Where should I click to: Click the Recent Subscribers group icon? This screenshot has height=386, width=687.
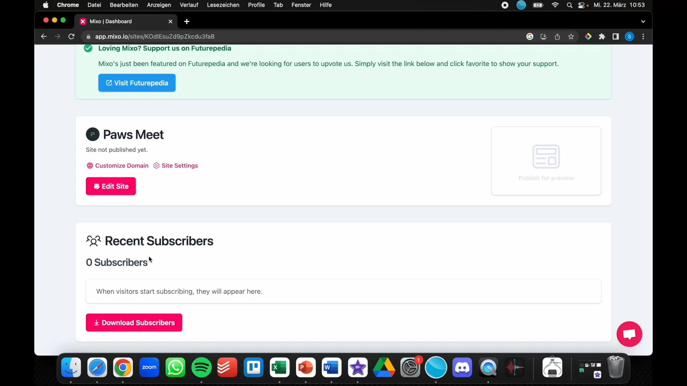click(x=93, y=241)
